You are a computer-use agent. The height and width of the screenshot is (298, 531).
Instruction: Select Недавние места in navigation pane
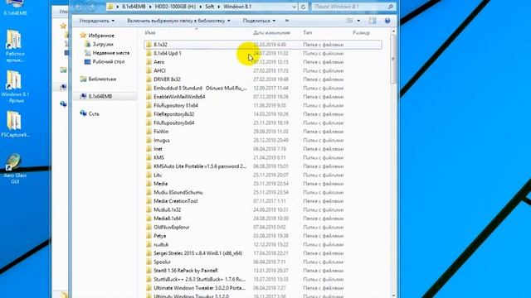pos(110,53)
